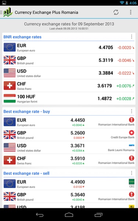The width and height of the screenshot is (138, 221).
Task: Select EUR 4.4450 buy rate row
Action: point(69,122)
